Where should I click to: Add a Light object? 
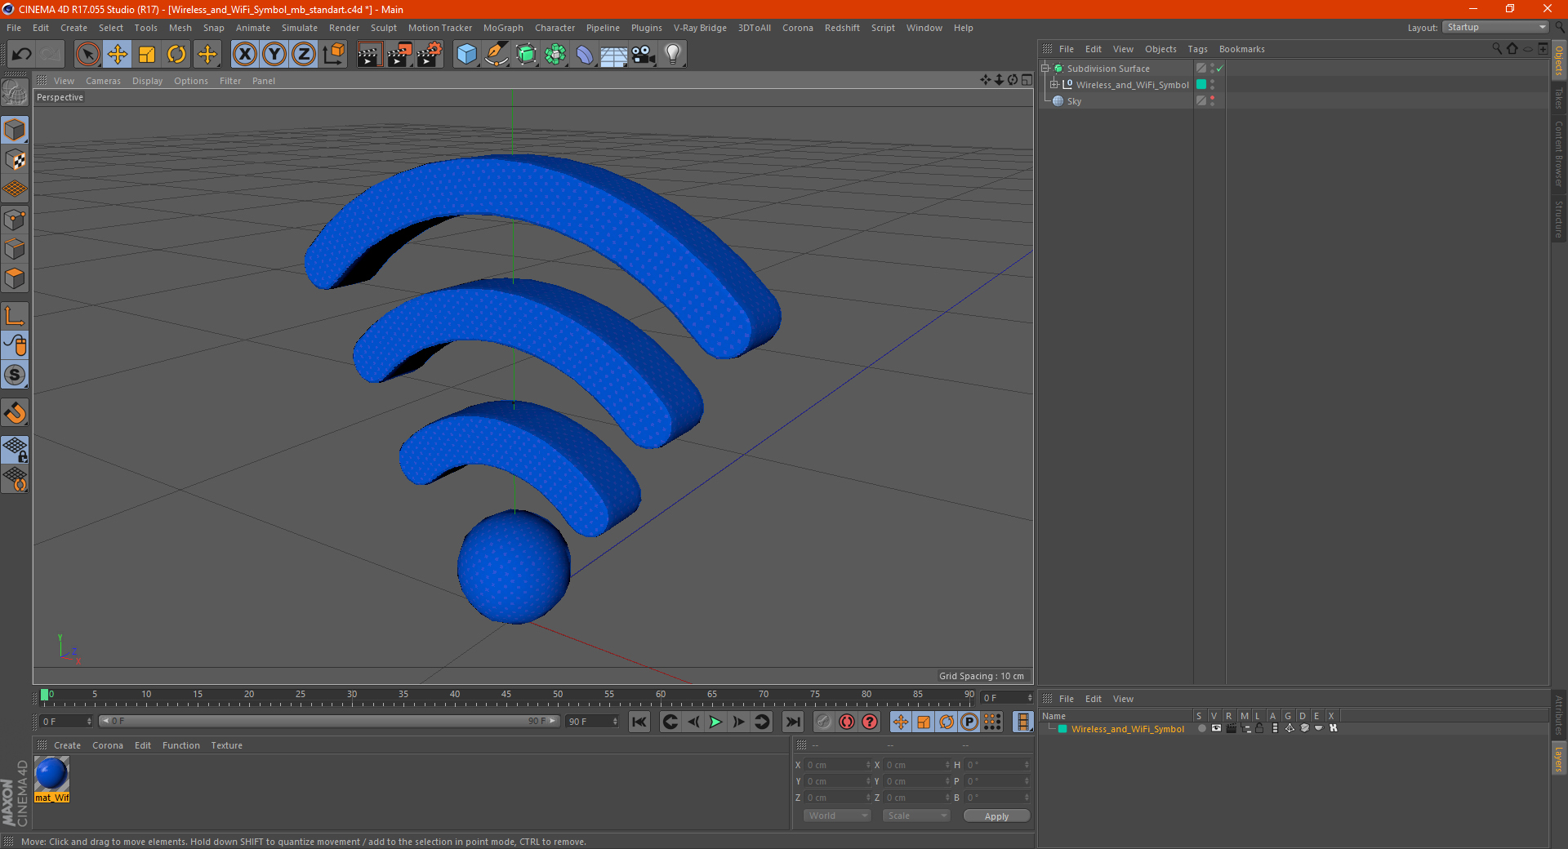point(672,54)
